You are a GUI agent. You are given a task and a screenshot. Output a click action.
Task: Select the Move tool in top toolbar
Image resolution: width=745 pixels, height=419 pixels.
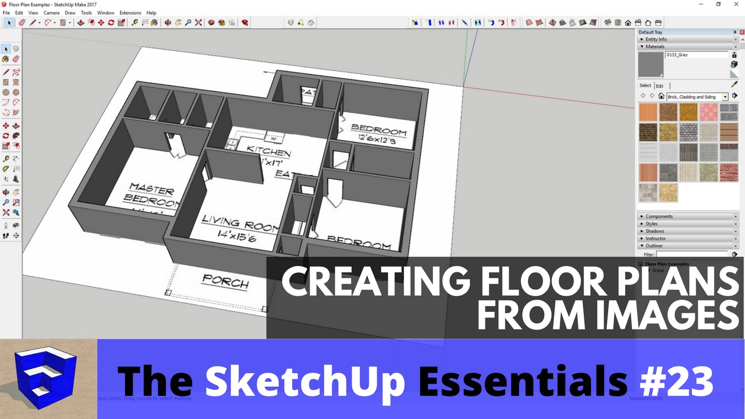101,23
